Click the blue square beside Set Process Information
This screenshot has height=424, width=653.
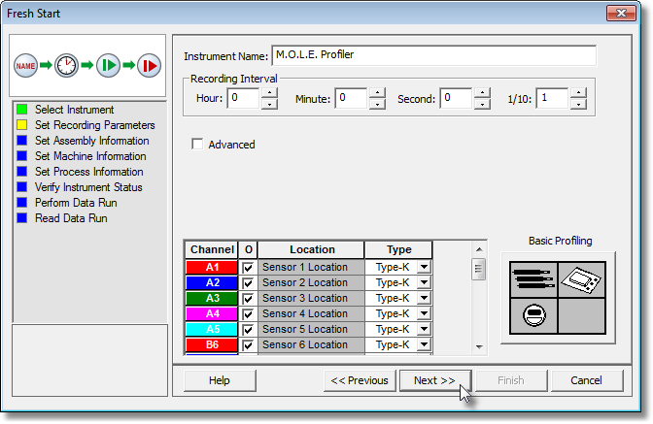(x=22, y=172)
